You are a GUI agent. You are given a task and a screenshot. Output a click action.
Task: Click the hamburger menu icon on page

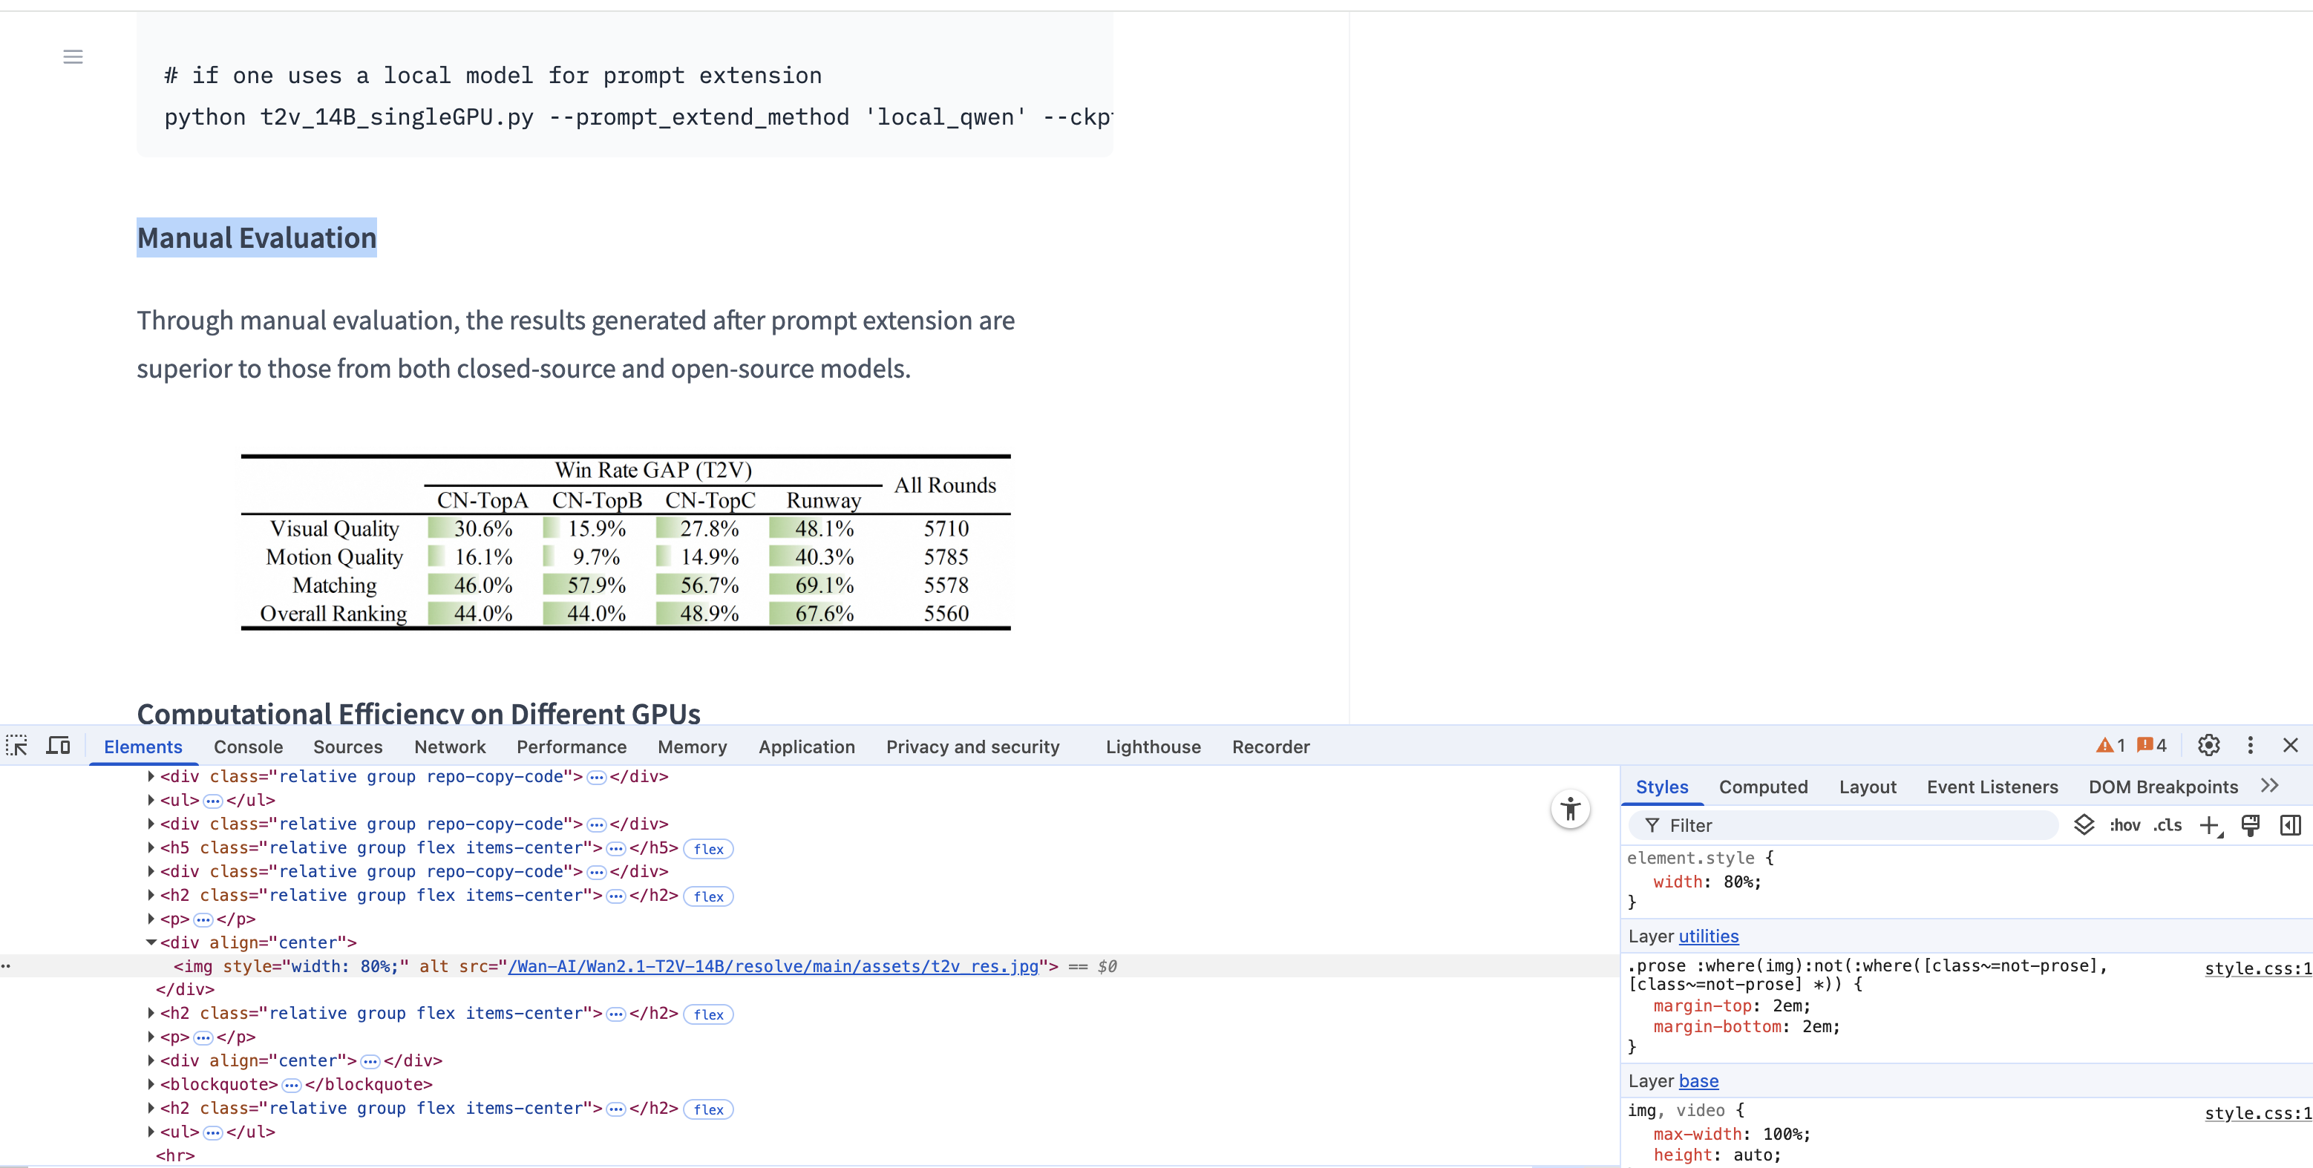(73, 57)
